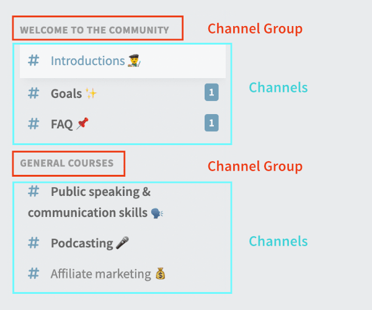This screenshot has width=372, height=310.
Task: Click the hash icon next to FAQ
Action: tap(33, 123)
